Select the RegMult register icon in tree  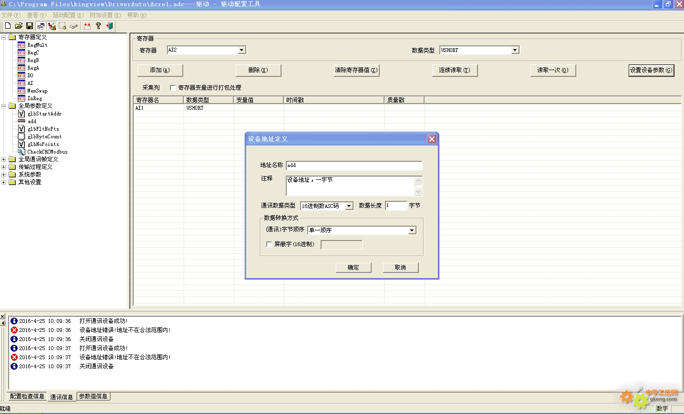[21, 45]
